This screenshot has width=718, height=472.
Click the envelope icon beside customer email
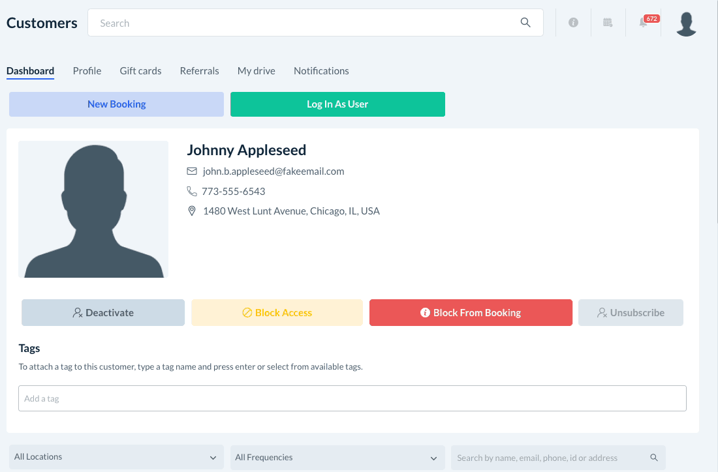click(x=192, y=171)
